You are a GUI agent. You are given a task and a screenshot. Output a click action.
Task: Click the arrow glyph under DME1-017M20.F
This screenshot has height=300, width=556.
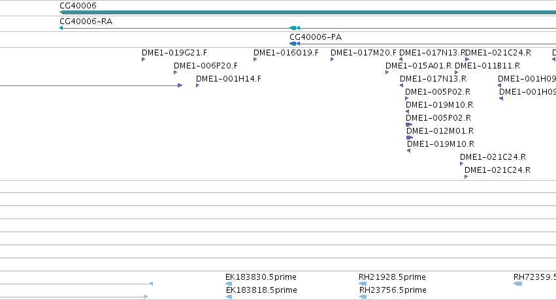333,59
